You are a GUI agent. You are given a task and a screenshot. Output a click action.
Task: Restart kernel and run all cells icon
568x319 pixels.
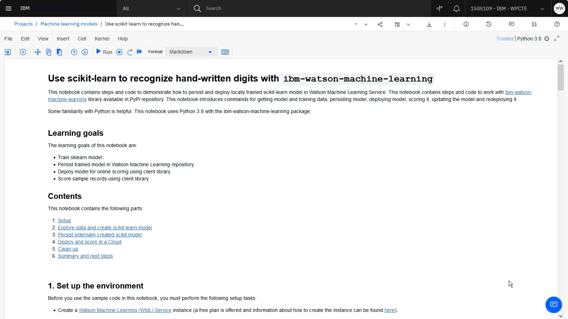(x=140, y=52)
